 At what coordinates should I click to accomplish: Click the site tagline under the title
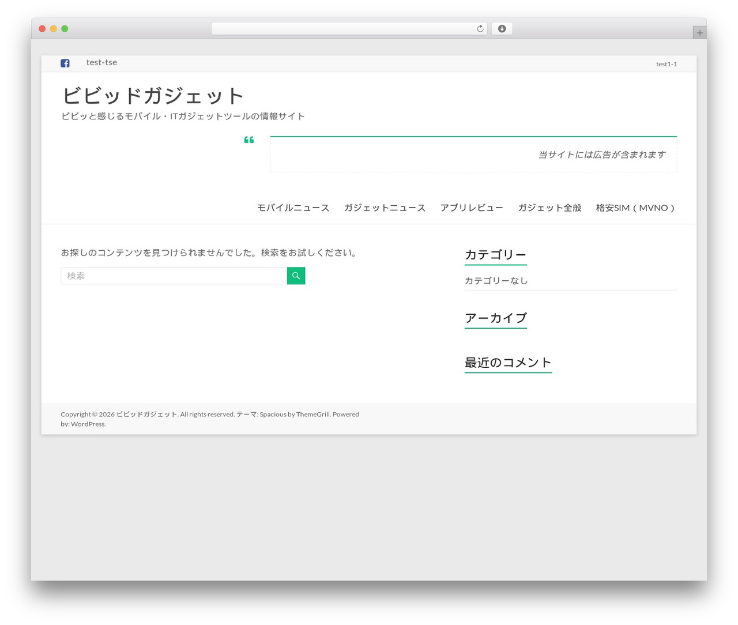(183, 116)
